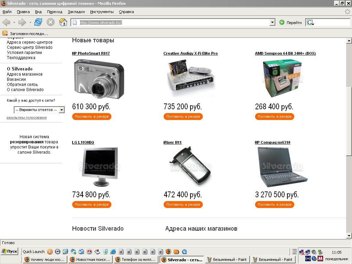Open the 'Вакансии' sidebar link

pos(16,79)
